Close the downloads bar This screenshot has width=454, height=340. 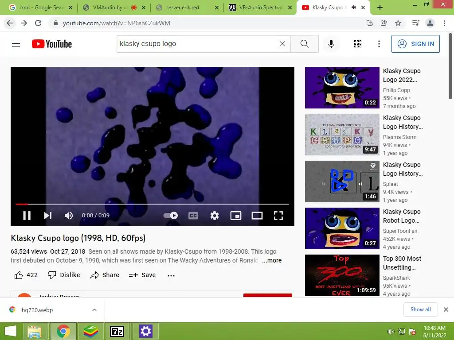[x=446, y=309]
